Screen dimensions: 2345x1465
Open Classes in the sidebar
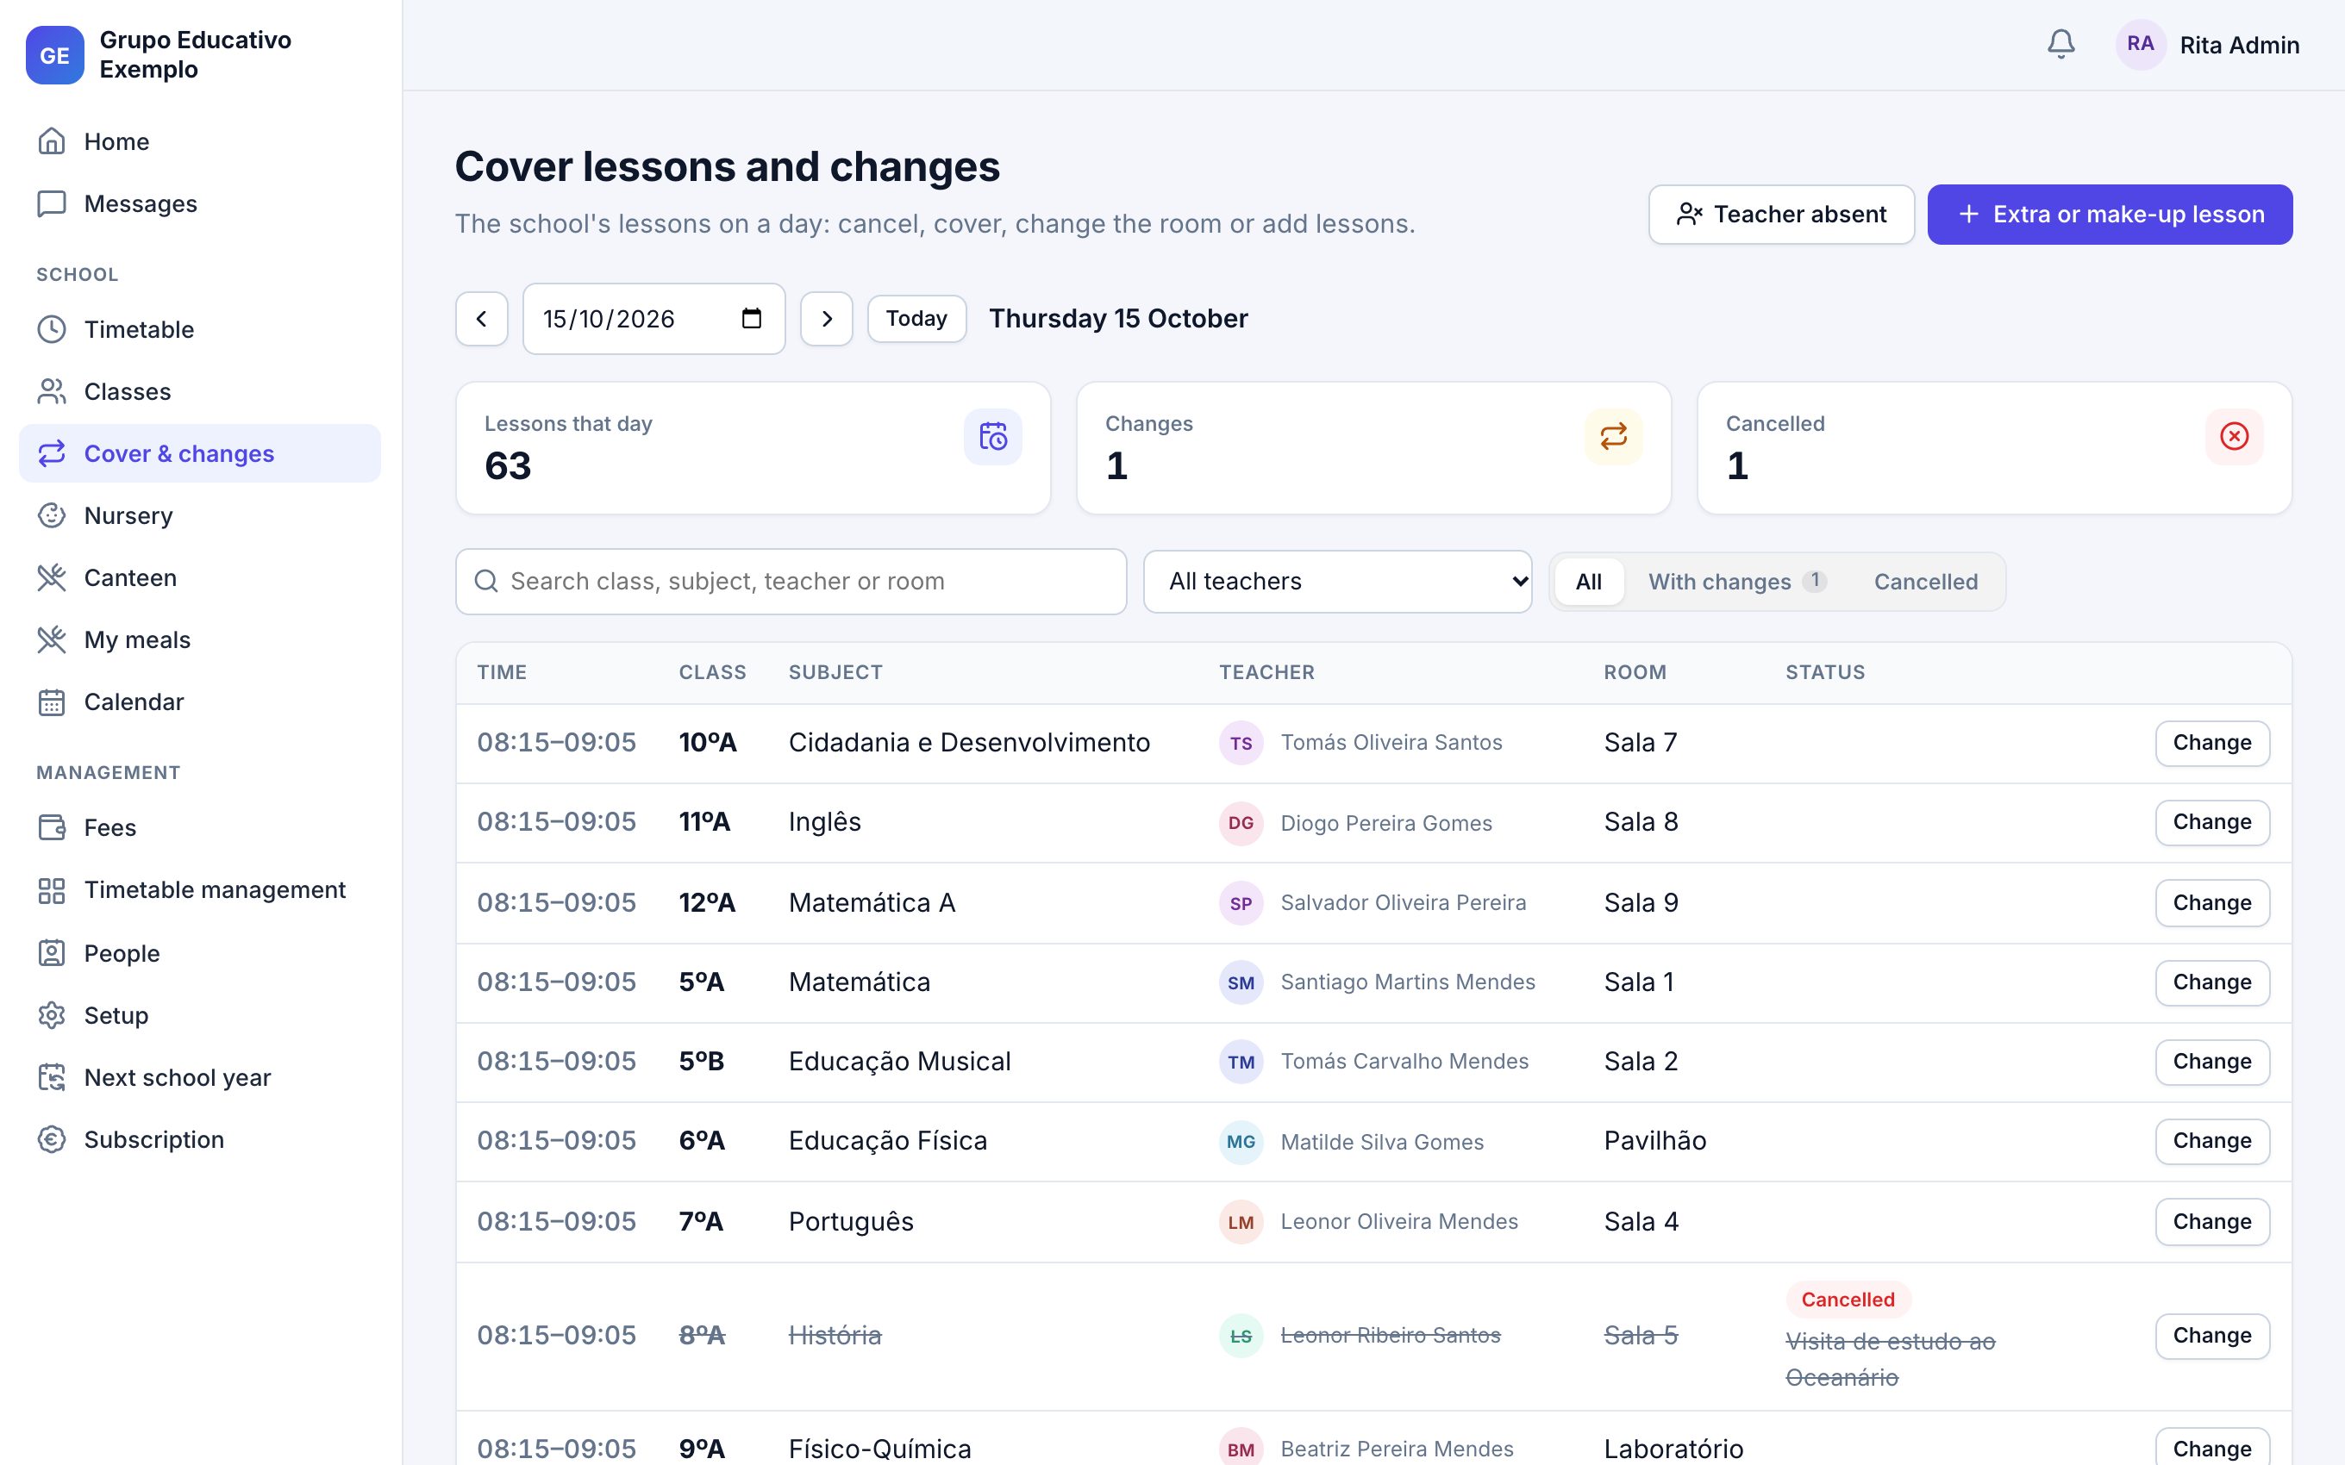(x=200, y=391)
